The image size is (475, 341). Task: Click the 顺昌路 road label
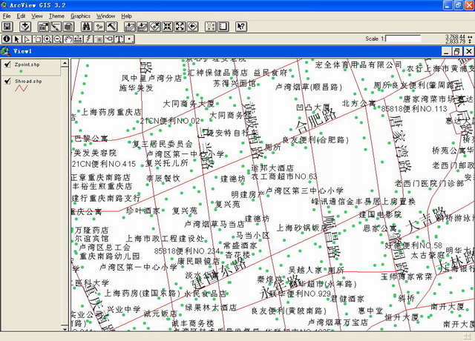331,236
